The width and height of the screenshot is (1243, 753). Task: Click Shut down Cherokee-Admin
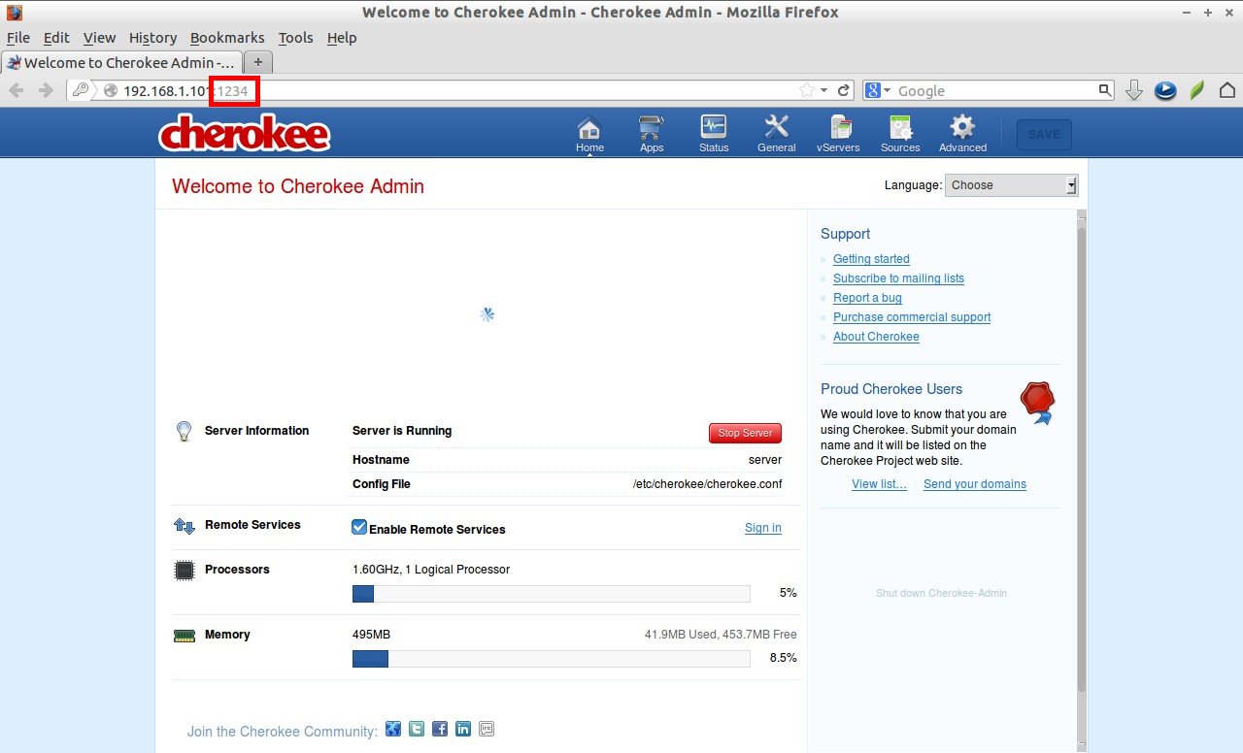coord(941,593)
